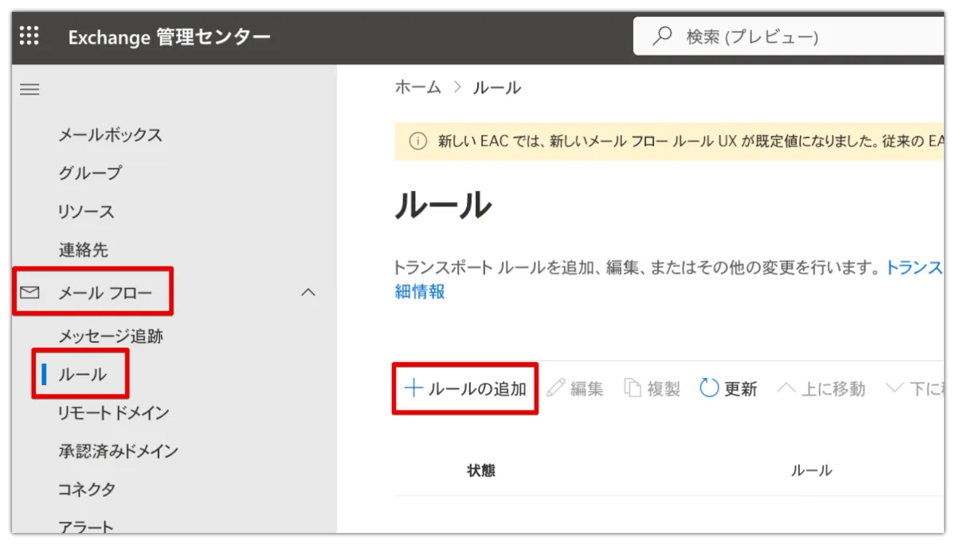The height and width of the screenshot is (545, 956).
Task: Go to メッセージ追跡 page
Action: pyautogui.click(x=110, y=336)
